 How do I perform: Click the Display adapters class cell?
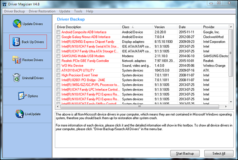click(x=133, y=41)
